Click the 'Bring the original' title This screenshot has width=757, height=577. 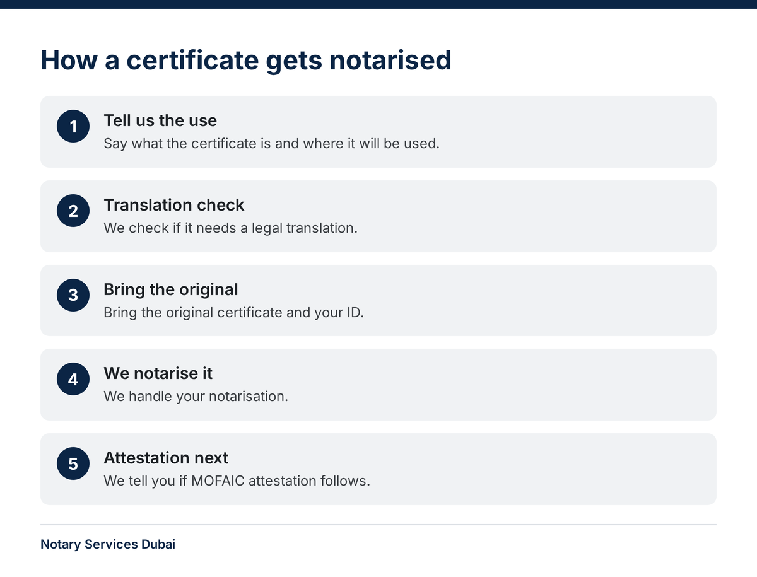(x=171, y=289)
